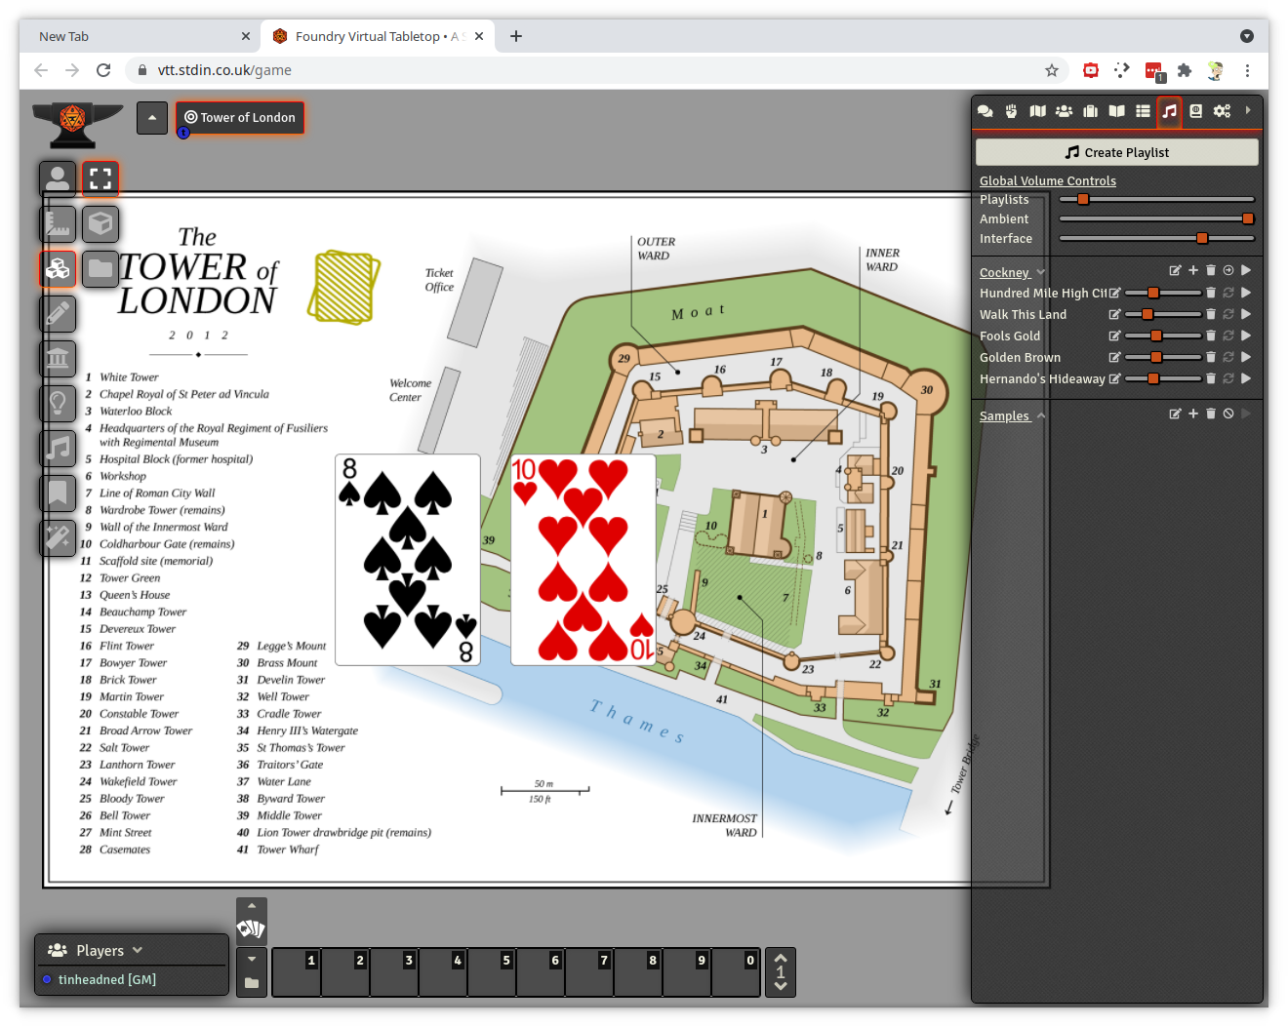Delete the Walk This Land track

[x=1211, y=314]
